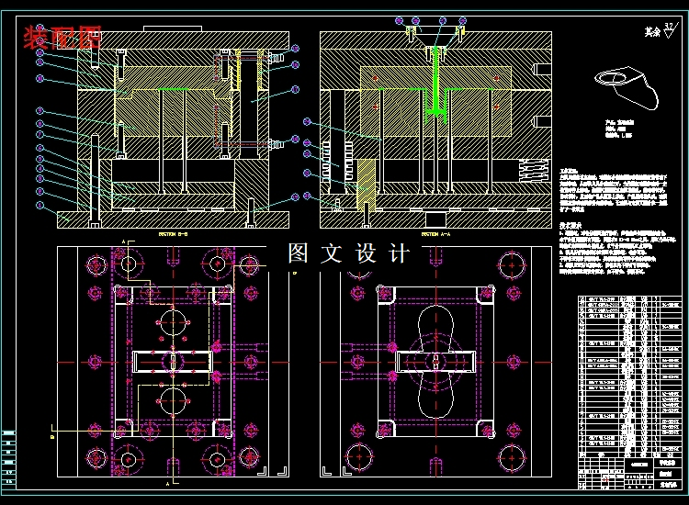Click the 技术要求 heading text
Screen dimensions: 689x505
click(x=570, y=225)
